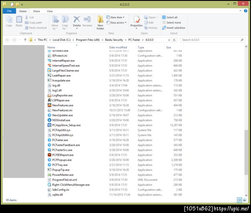251x213 pixels.
Task: Click Paste shortcut in the ribbon
Action: coord(36,28)
